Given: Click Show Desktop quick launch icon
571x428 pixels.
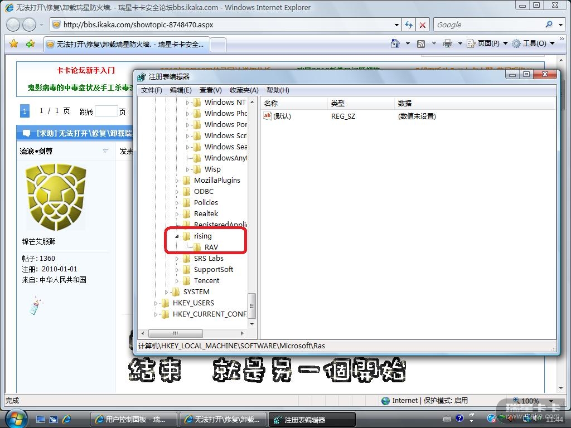Looking at the screenshot, I should [x=40, y=419].
